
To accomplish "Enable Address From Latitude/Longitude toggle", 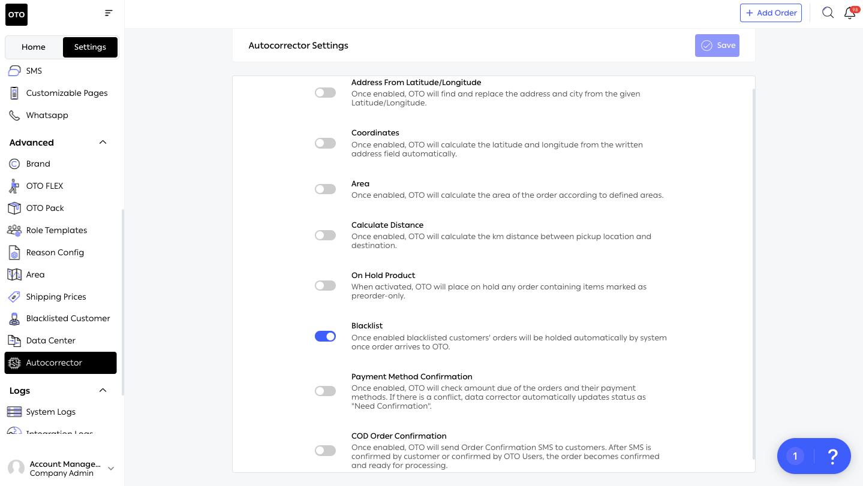I will point(325,93).
